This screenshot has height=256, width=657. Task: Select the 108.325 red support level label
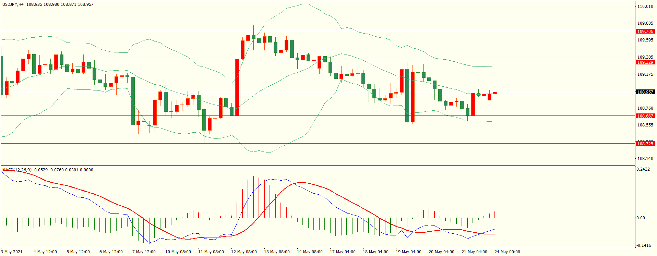[645, 144]
